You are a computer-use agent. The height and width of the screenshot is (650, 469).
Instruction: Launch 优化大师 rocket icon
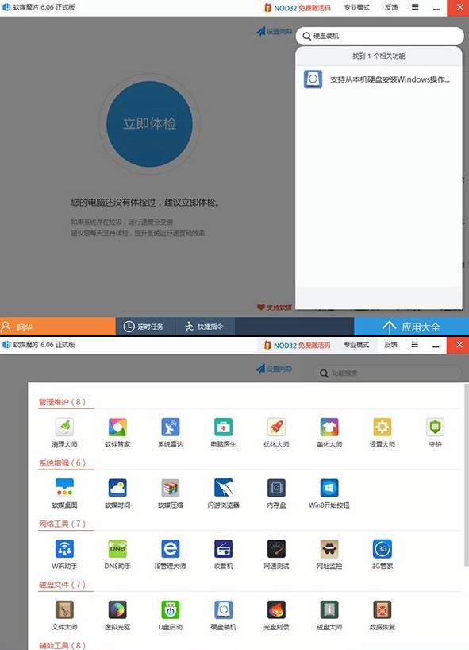(x=276, y=432)
